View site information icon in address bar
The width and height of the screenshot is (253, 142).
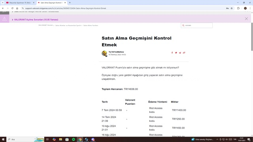click(x=23, y=8)
